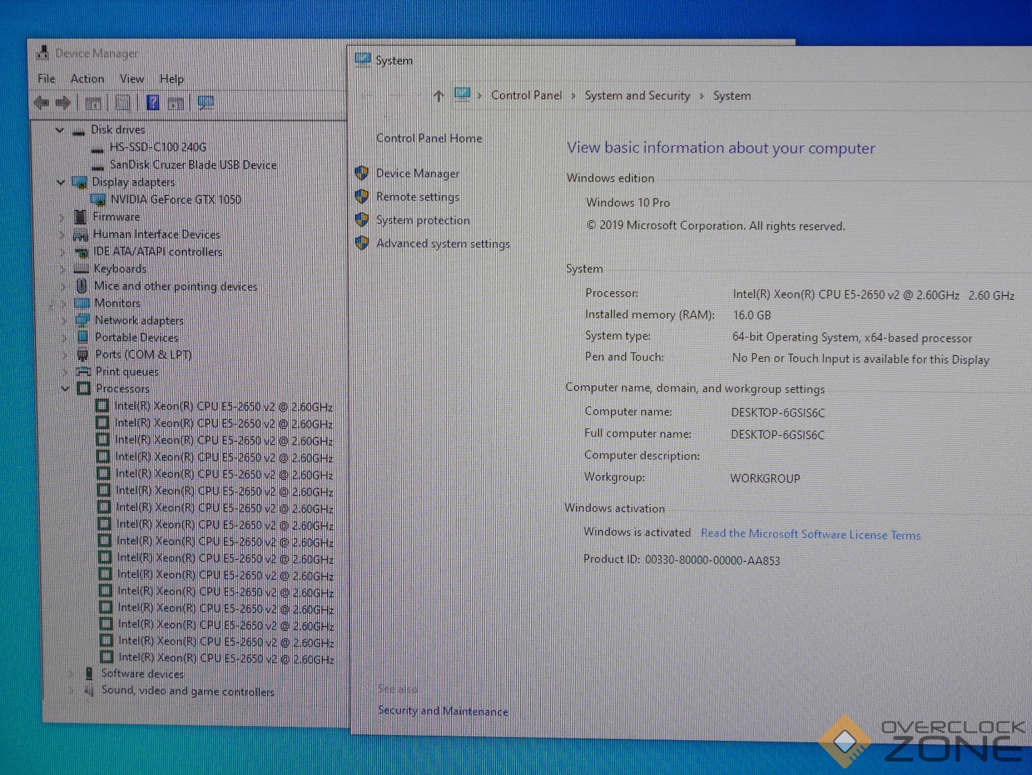
Task: Select the SanDisk Cruzer Blade USB Device
Action: coord(193,165)
